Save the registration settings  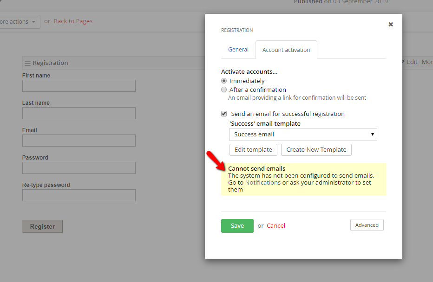(x=237, y=226)
